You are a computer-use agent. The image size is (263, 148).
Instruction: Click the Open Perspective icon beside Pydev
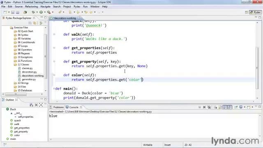pos(247,12)
